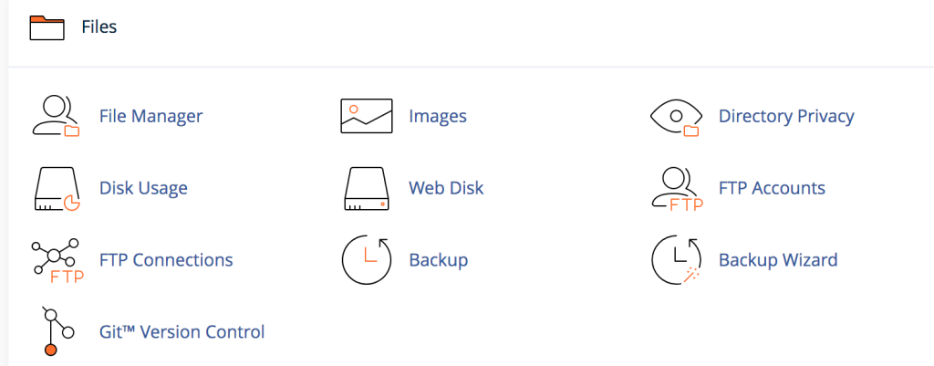934x366 pixels.
Task: Open the Web Disk link
Action: pyautogui.click(x=446, y=188)
